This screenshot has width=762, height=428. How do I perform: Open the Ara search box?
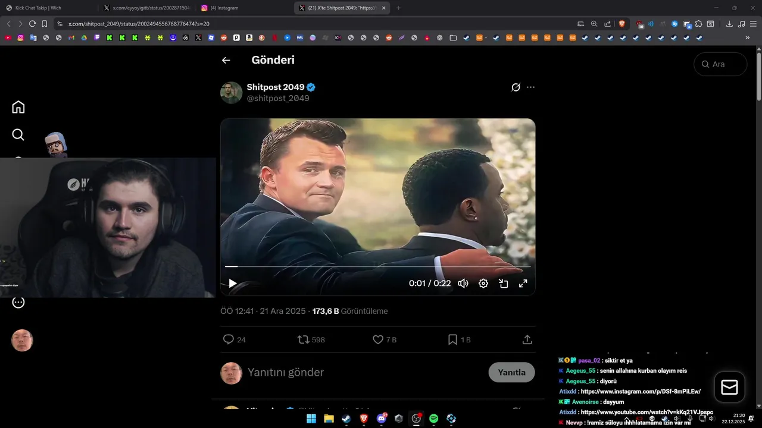pos(720,64)
